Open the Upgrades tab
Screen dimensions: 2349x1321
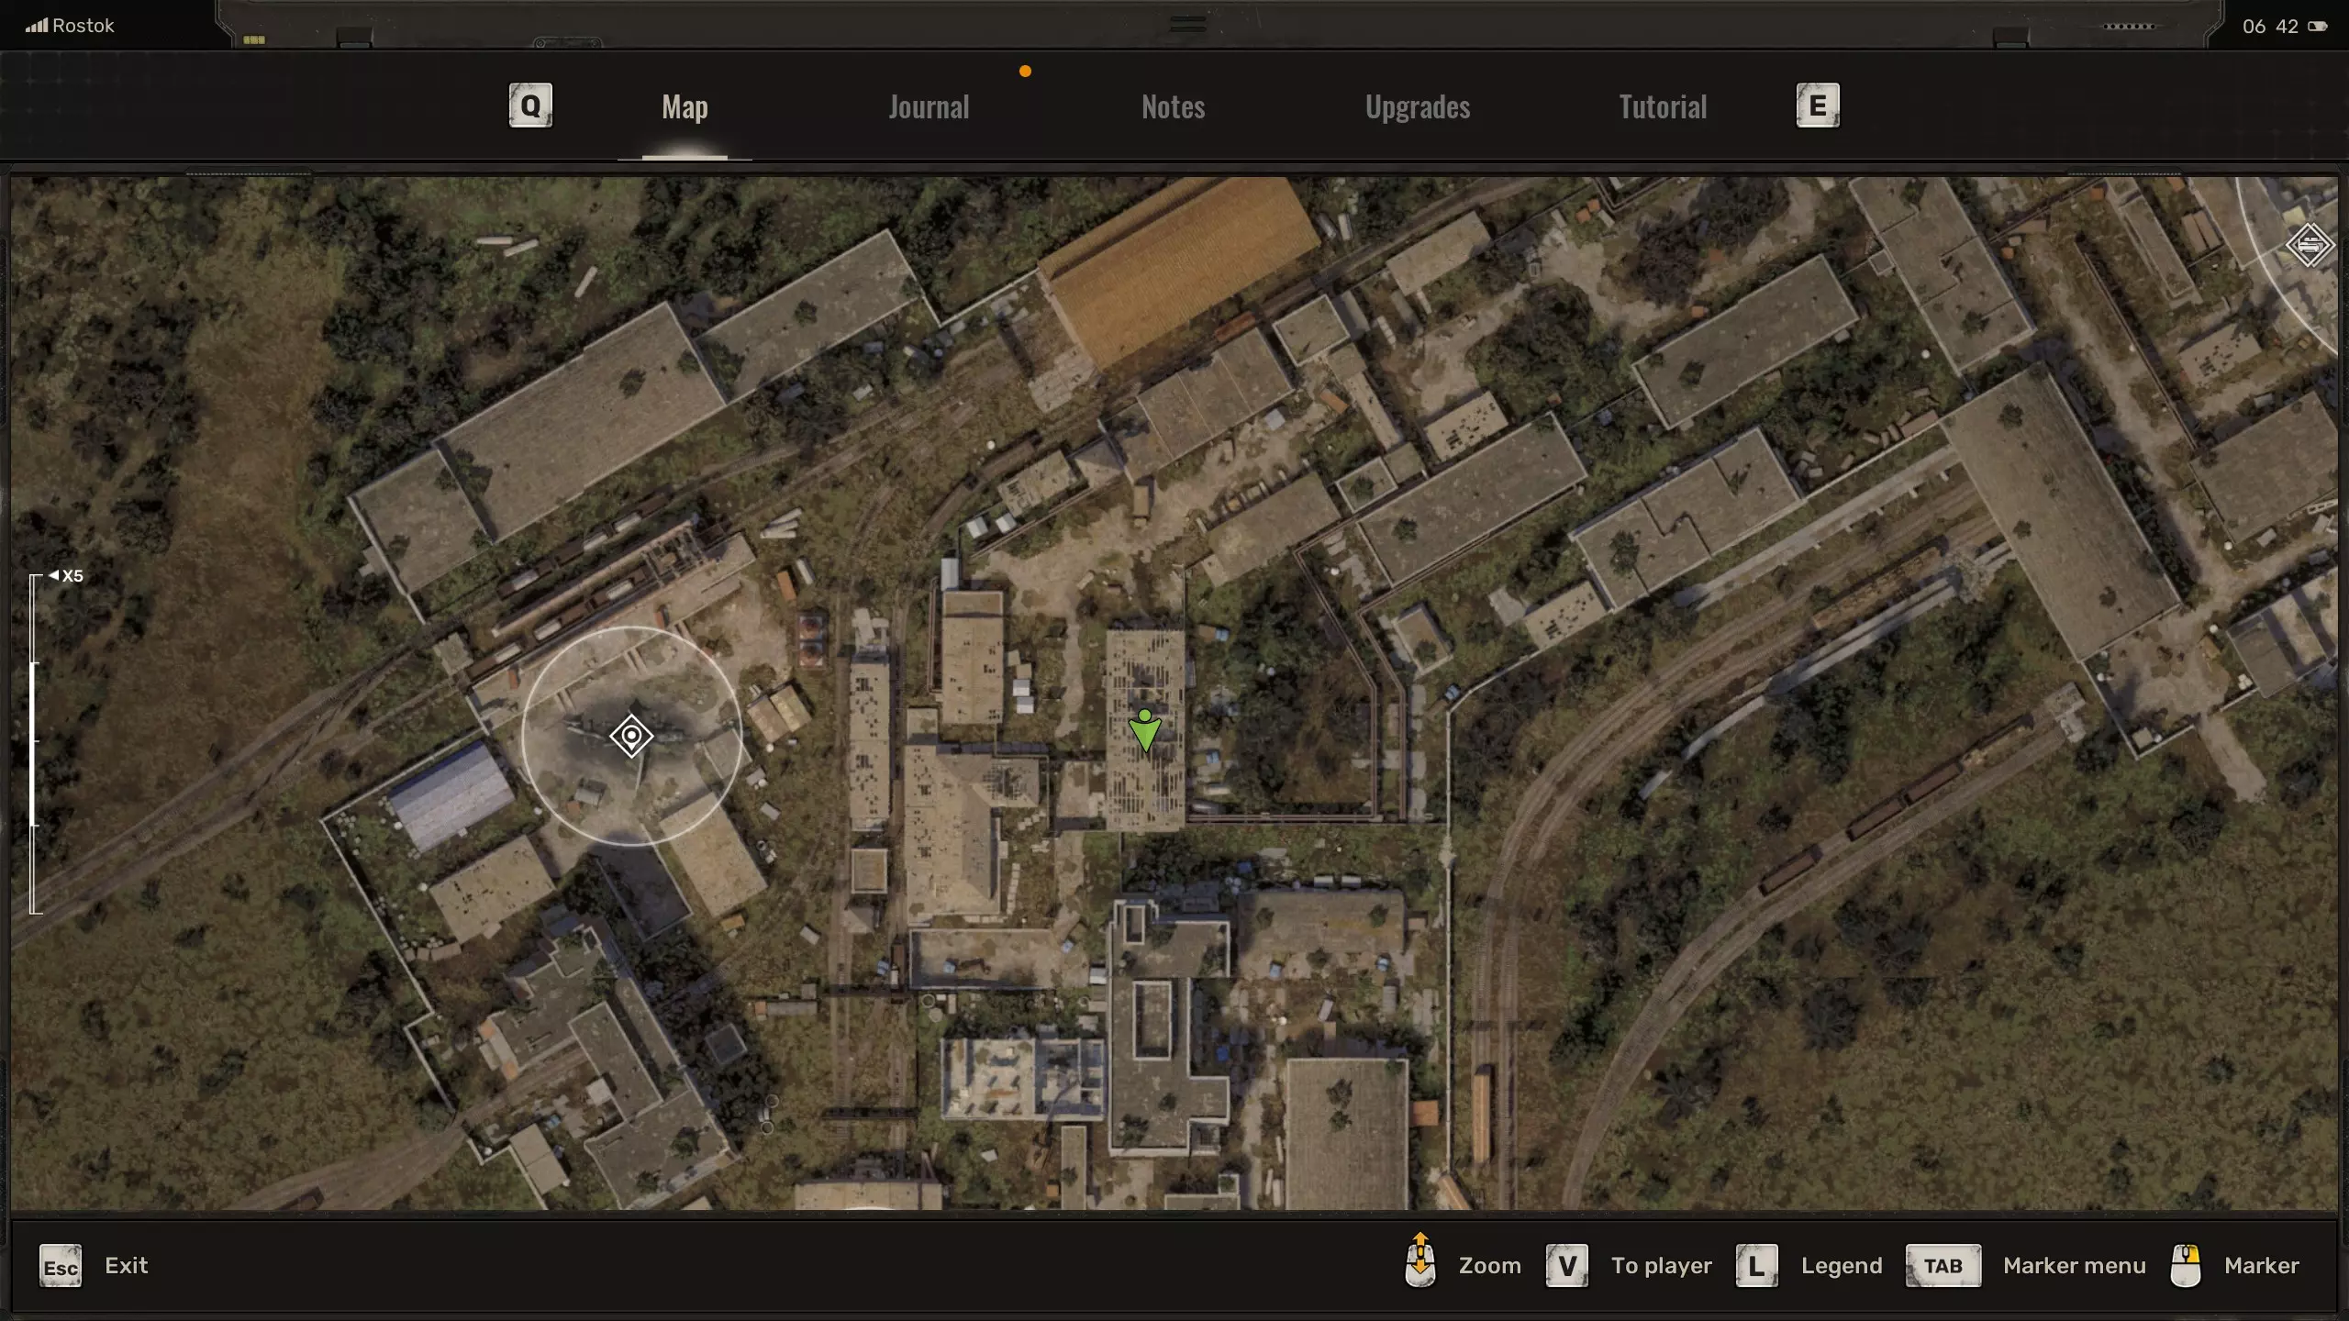point(1417,107)
